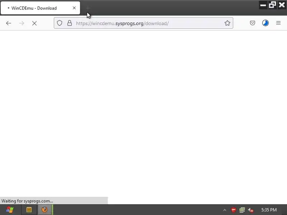Image resolution: width=287 pixels, height=215 pixels.
Task: Minimize the Firefox window
Action: pos(263,5)
